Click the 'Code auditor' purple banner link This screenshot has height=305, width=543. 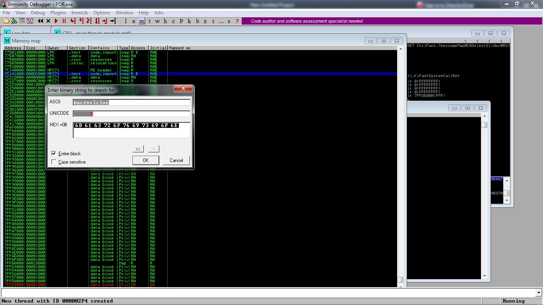(306, 21)
